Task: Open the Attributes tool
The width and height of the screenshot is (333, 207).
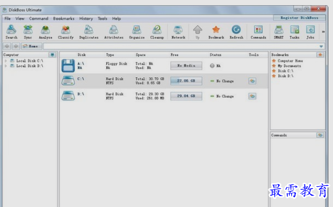Action: [114, 32]
